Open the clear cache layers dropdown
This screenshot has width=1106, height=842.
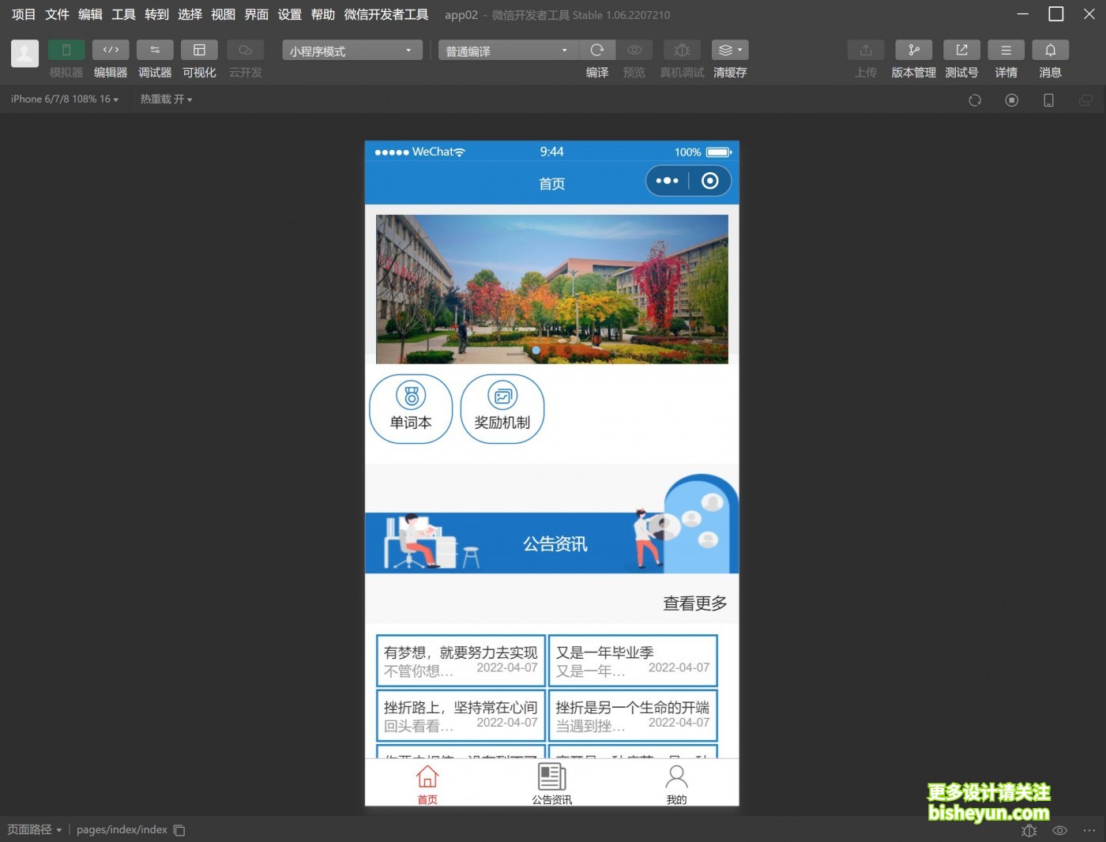pyautogui.click(x=730, y=50)
